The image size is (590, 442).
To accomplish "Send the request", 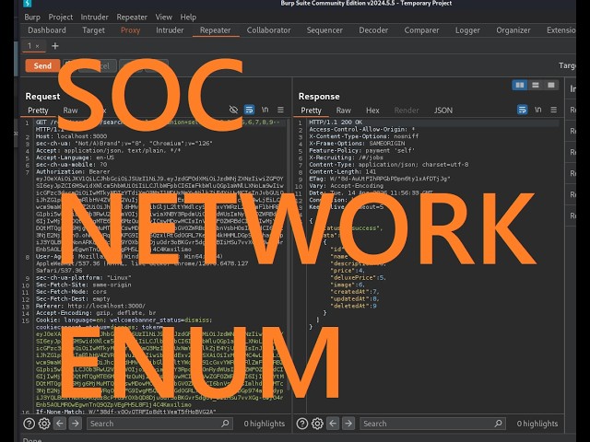I will point(42,65).
